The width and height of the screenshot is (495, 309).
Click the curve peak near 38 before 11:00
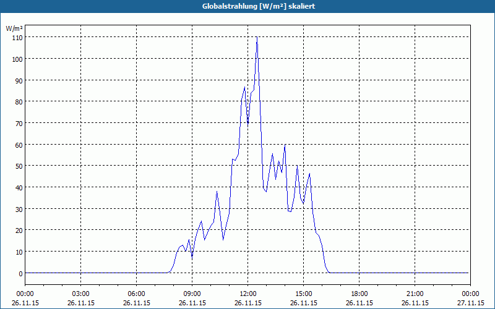point(217,192)
